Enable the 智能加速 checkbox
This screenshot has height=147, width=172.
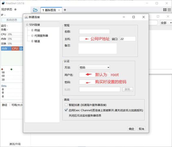click(66, 105)
